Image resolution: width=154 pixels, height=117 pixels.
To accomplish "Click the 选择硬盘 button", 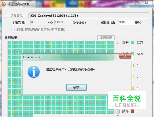I will tap(17, 16).
